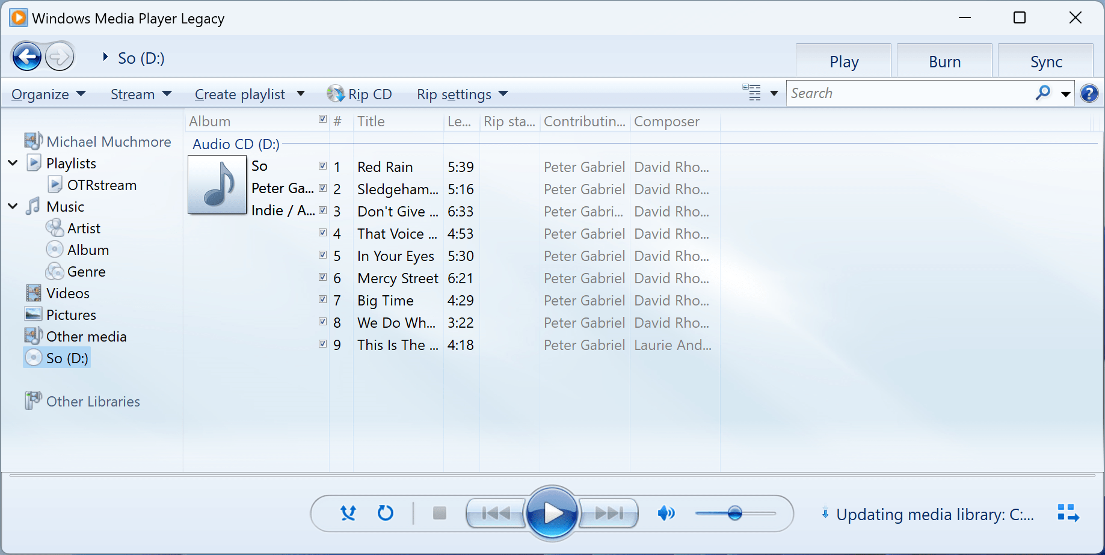Open the View options icon
The width and height of the screenshot is (1105, 555).
click(752, 93)
